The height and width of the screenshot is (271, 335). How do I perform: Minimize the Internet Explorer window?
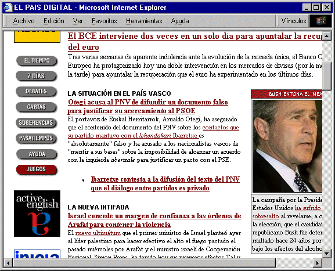click(x=307, y=8)
